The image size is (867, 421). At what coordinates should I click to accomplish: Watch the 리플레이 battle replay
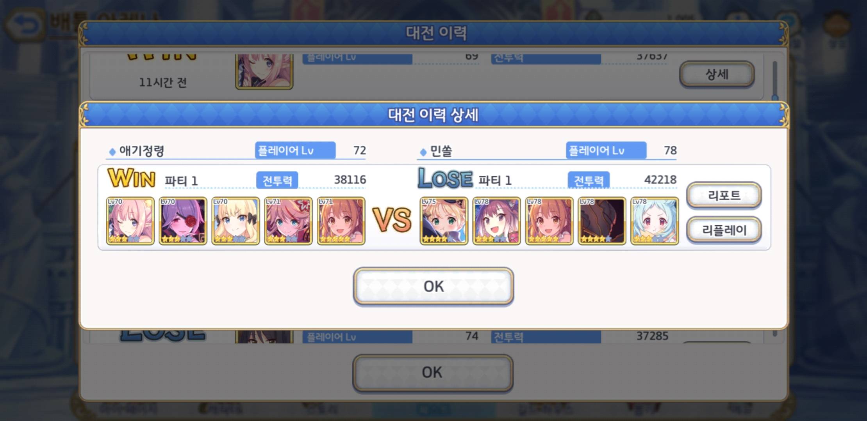(x=724, y=230)
